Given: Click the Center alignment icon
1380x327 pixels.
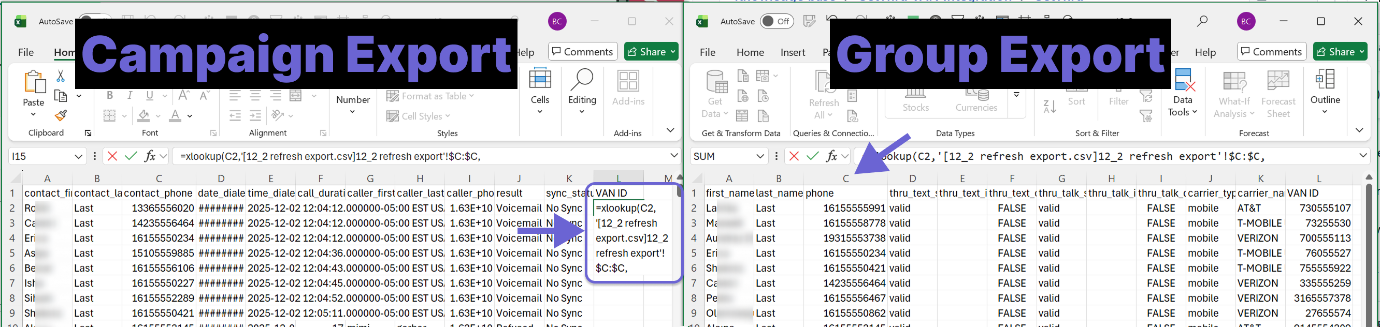Looking at the screenshot, I should click(x=255, y=96).
